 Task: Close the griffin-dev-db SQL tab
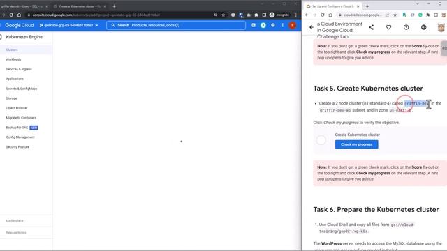tap(47, 6)
